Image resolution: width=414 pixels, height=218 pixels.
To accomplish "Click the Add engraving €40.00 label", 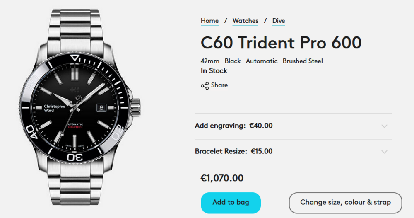I will coord(233,126).
